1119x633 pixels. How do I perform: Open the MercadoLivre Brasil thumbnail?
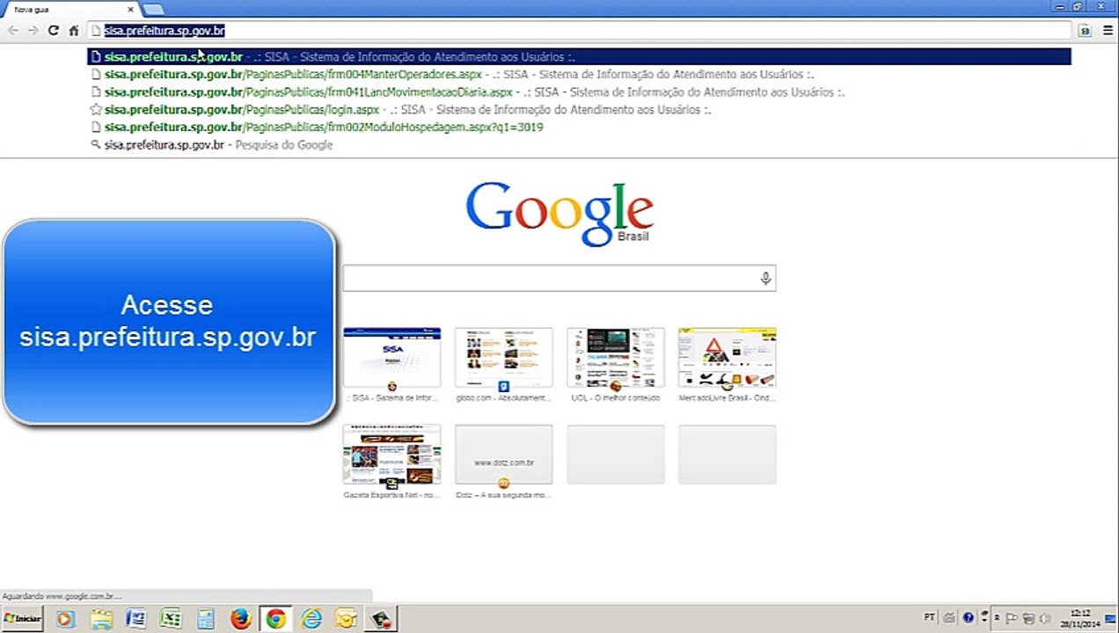coord(727,358)
